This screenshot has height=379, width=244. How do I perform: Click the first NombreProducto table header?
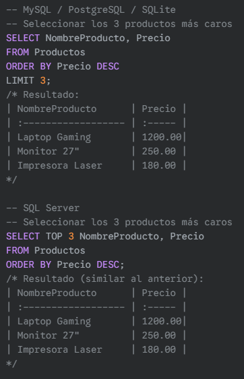[57, 109]
